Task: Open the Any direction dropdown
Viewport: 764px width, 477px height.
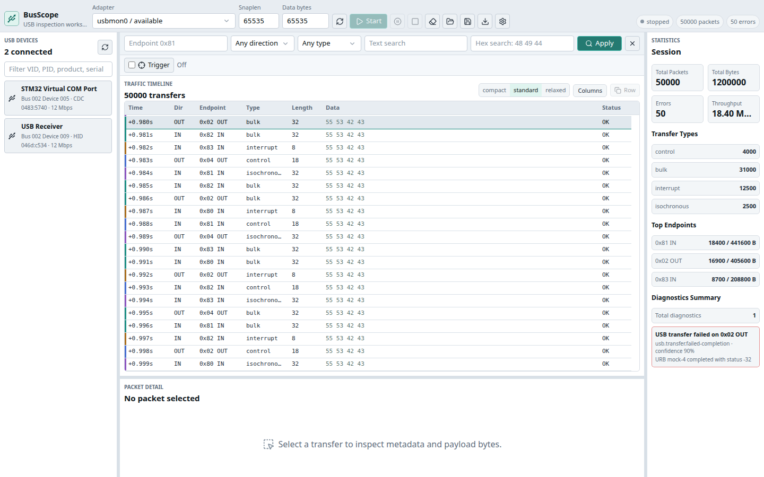Action: (x=263, y=43)
